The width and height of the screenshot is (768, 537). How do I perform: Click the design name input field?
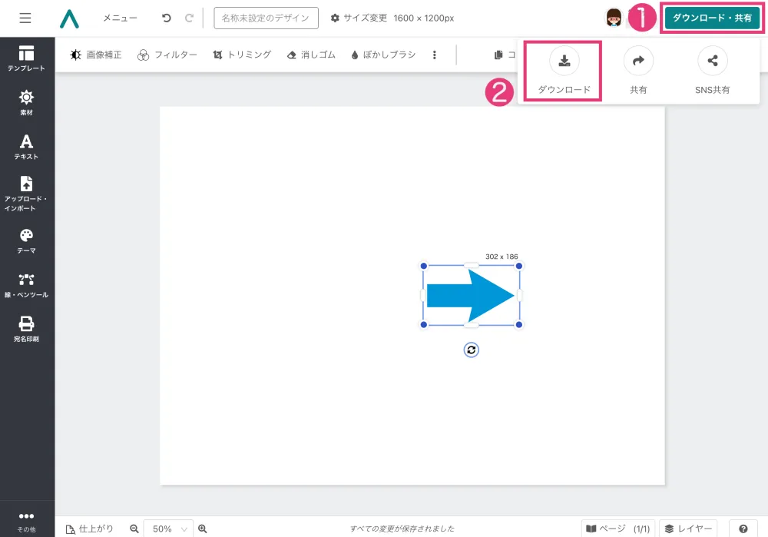(x=266, y=18)
